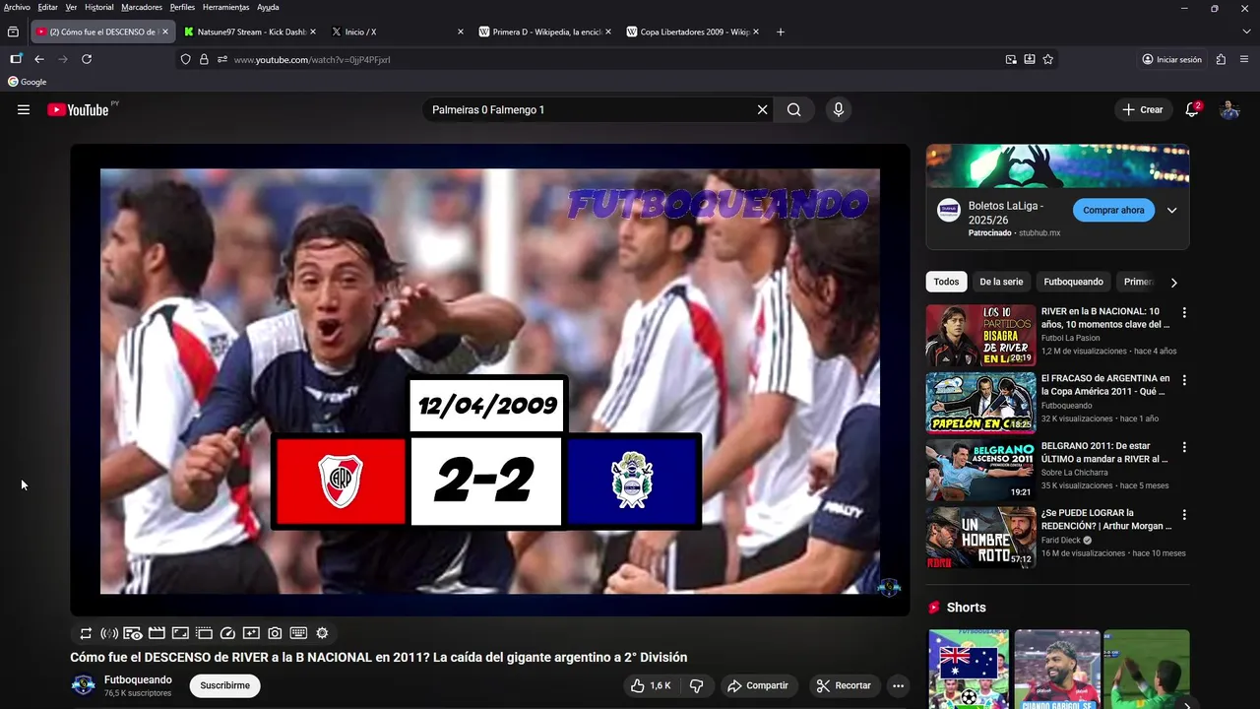The width and height of the screenshot is (1260, 709).
Task: Start voice search with the microphone
Action: pos(838,109)
